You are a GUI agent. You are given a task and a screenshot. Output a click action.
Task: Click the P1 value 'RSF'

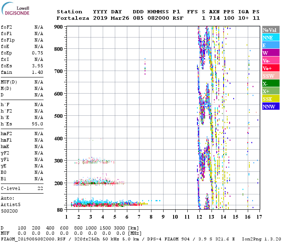(x=178, y=18)
